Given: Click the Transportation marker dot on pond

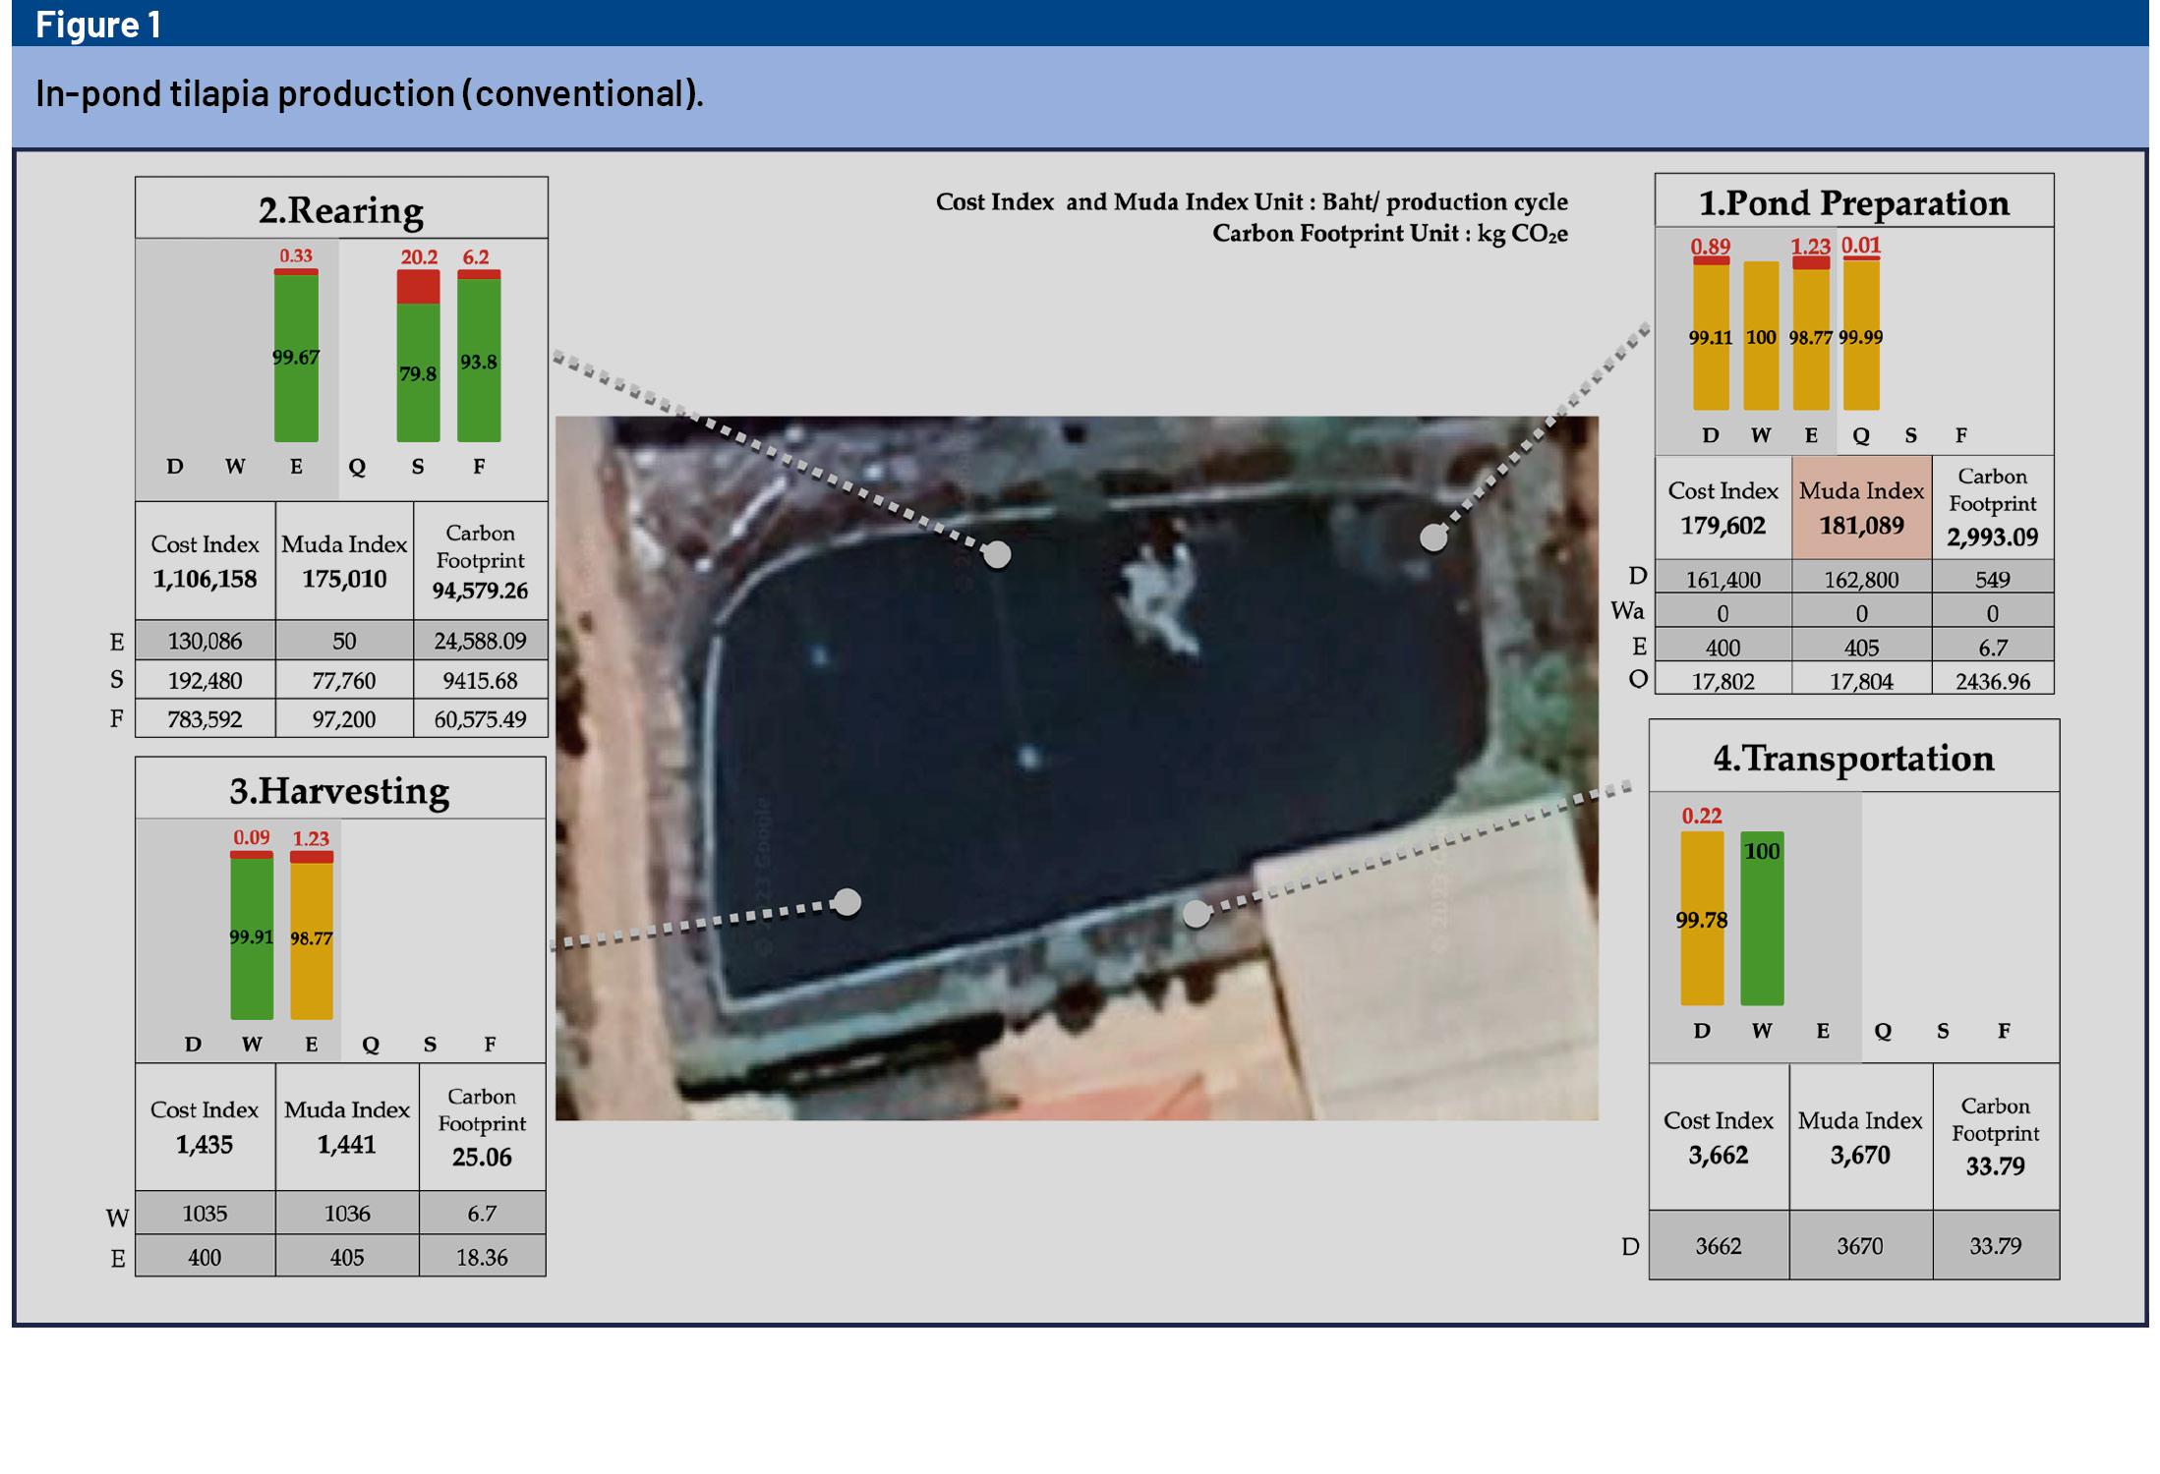Looking at the screenshot, I should (x=1196, y=914).
